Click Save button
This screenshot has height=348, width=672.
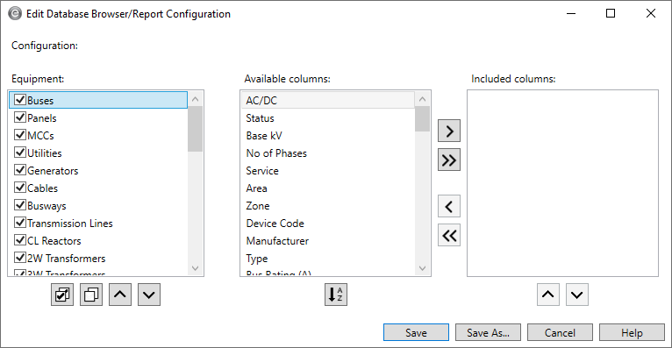point(416,332)
